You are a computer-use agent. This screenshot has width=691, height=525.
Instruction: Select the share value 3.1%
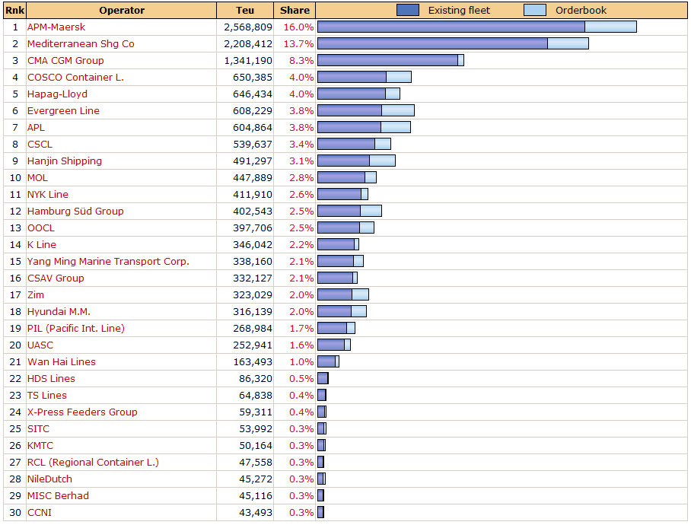[x=301, y=161]
